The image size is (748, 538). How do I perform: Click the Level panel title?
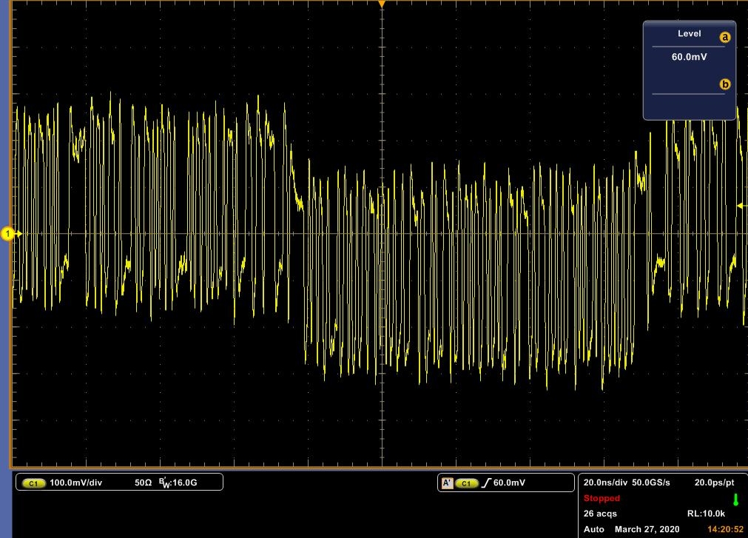[689, 34]
